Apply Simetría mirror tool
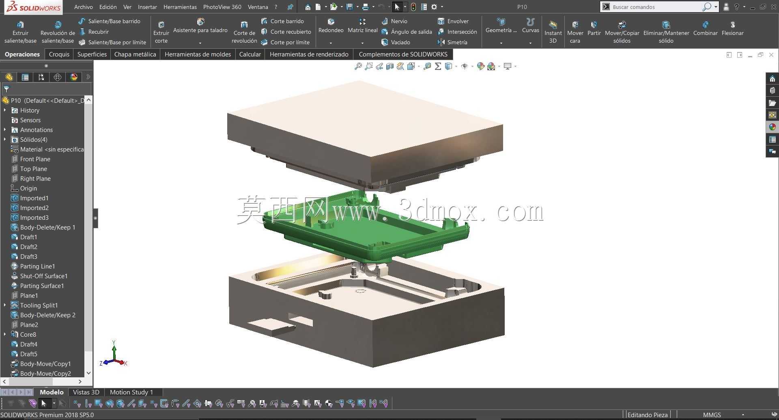The image size is (779, 420). point(452,42)
